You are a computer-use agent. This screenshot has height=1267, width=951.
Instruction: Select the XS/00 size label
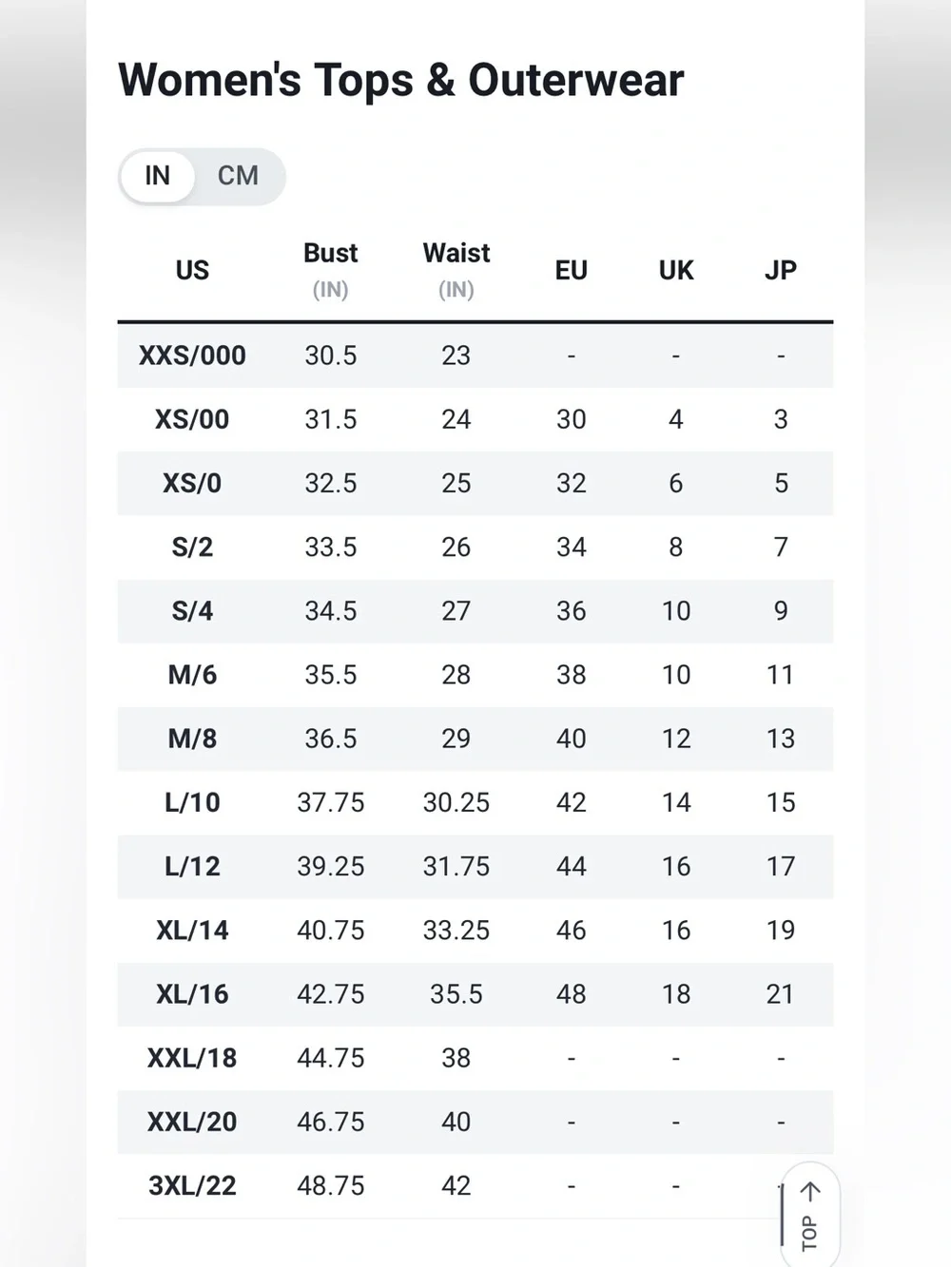click(x=192, y=419)
